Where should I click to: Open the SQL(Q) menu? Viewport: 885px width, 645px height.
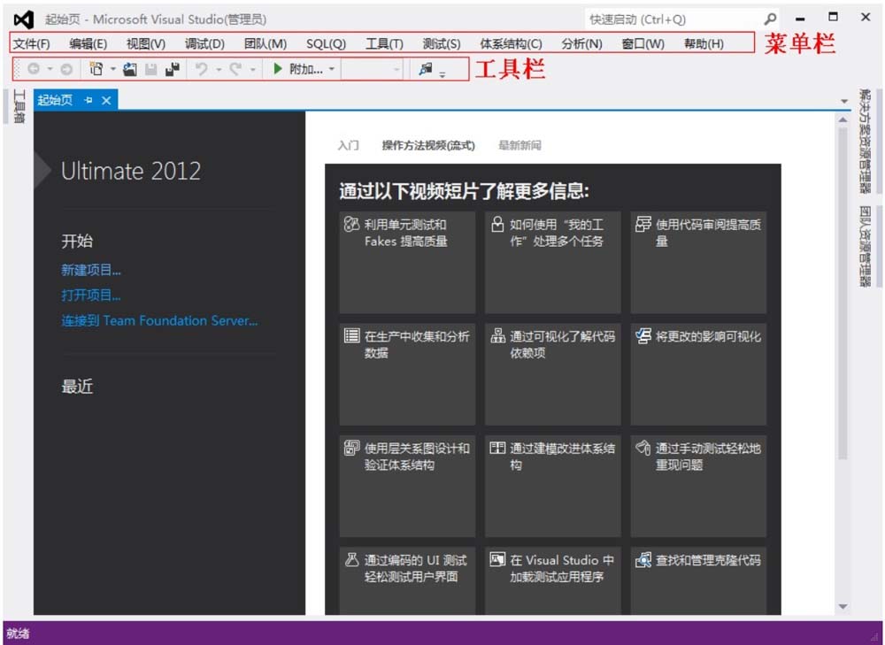(x=326, y=43)
